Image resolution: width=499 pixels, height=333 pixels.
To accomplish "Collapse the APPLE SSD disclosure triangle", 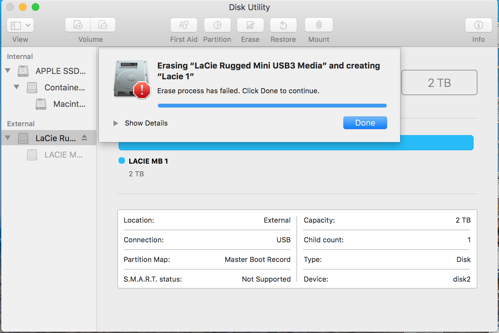I will [8, 70].
